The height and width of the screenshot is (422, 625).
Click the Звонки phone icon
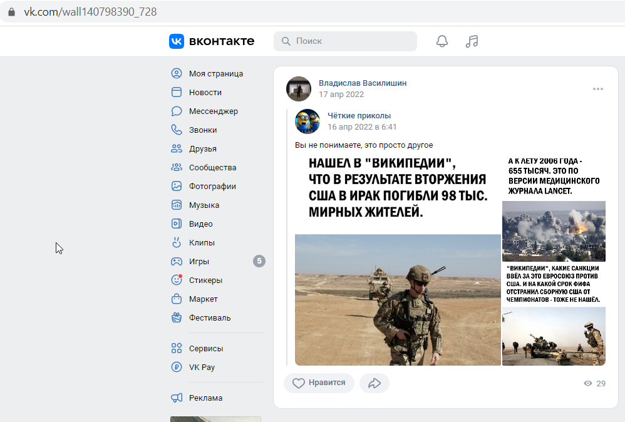(177, 130)
